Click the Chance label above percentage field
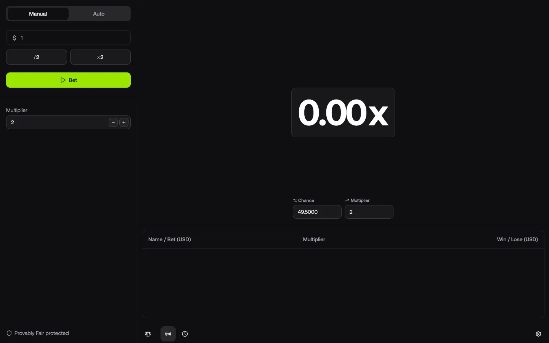The height and width of the screenshot is (343, 549). [x=304, y=200]
